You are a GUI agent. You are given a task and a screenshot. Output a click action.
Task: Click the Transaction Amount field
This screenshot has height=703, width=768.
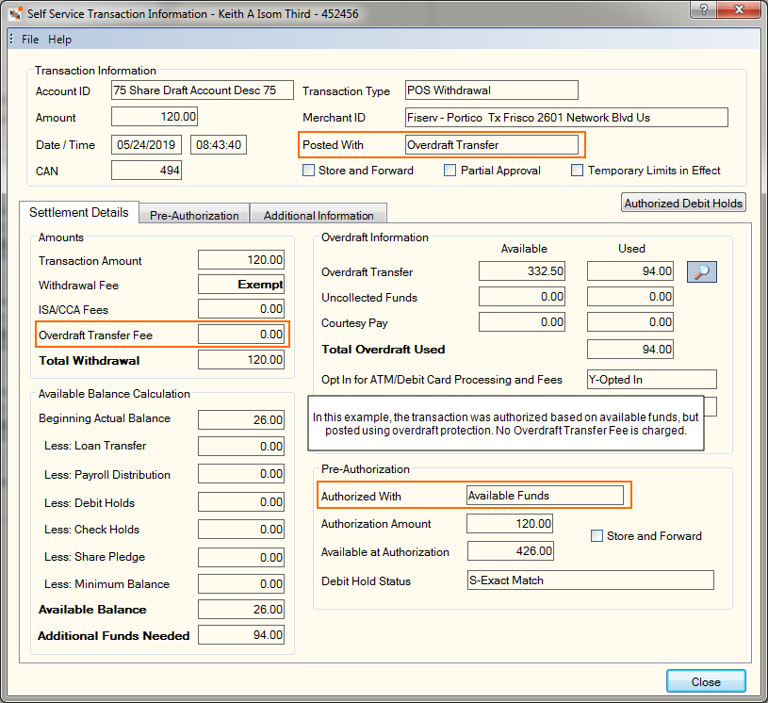point(241,260)
